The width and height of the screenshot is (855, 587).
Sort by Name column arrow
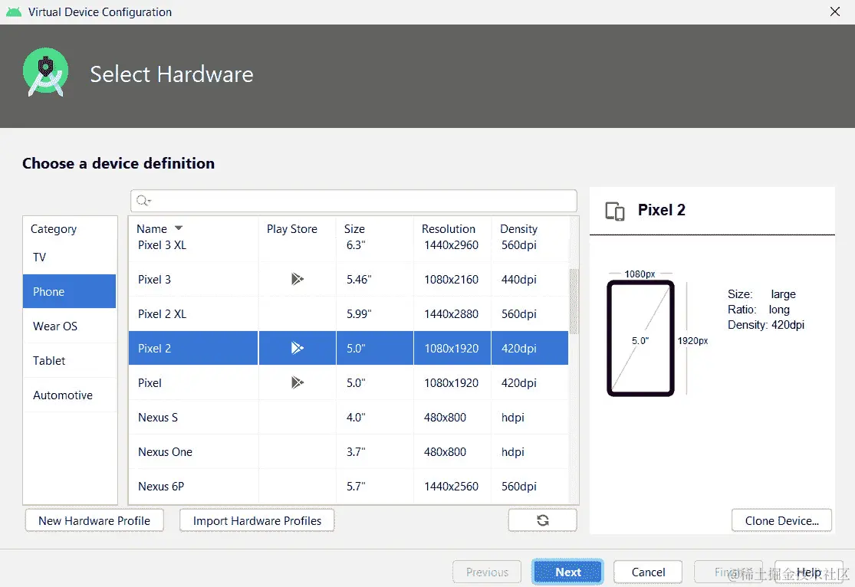click(x=179, y=228)
